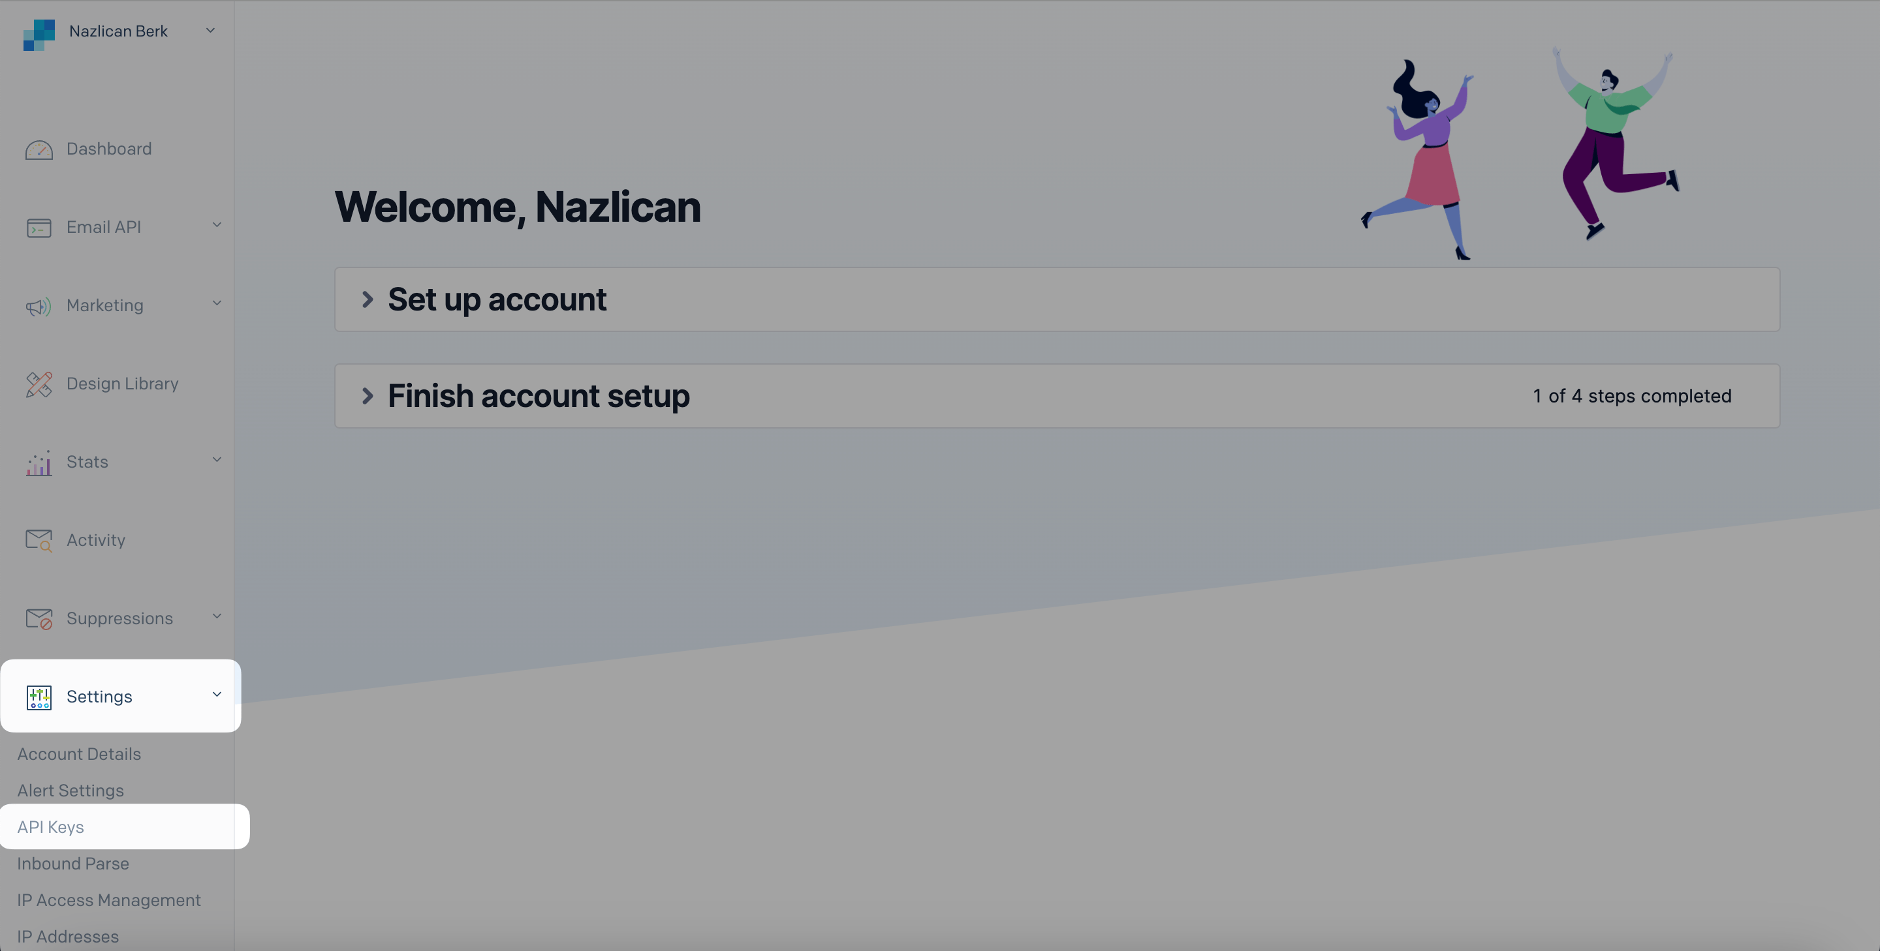Screen dimensions: 1880x951
Task: Click the Design Library icon in sidebar
Action: (x=38, y=385)
